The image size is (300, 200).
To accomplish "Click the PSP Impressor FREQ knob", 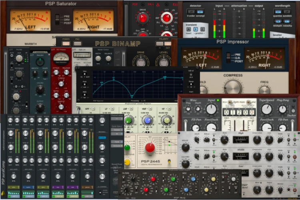I will pos(264,89).
